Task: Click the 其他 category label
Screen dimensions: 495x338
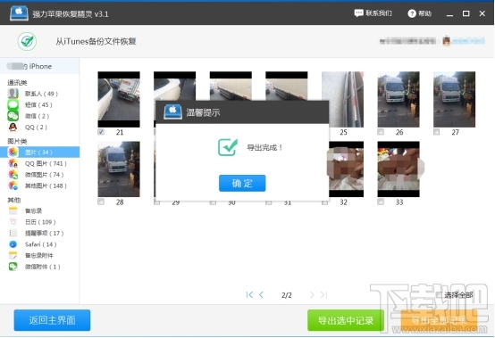Action: (x=14, y=200)
